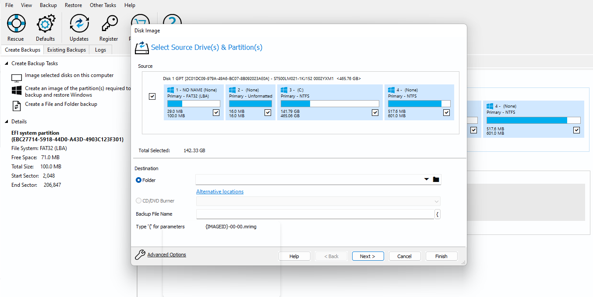The width and height of the screenshot is (593, 297).
Task: Toggle the whole Disk 1 checkbox
Action: tap(152, 96)
